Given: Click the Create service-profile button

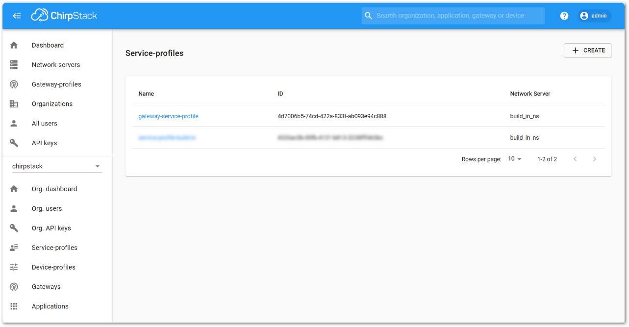Looking at the screenshot, I should [x=588, y=50].
